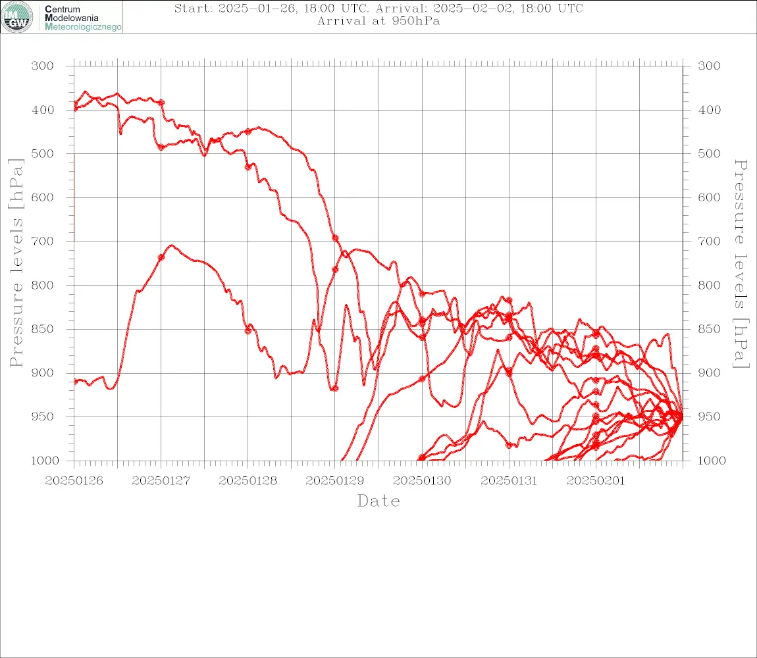
Task: Click the left axis 500 label
Action: 43,153
